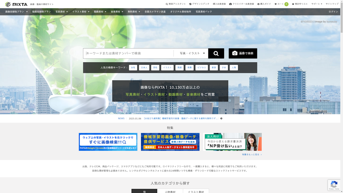Click the keyword search input field
Image resolution: width=343 pixels, height=193 pixels.
coord(129,53)
